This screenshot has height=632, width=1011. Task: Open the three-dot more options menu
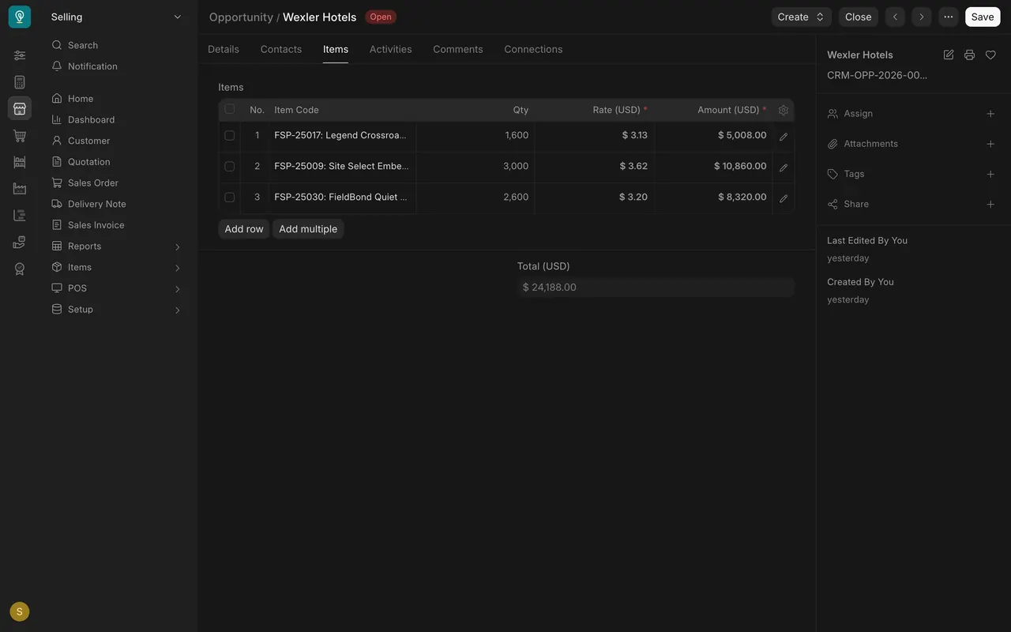[949, 17]
